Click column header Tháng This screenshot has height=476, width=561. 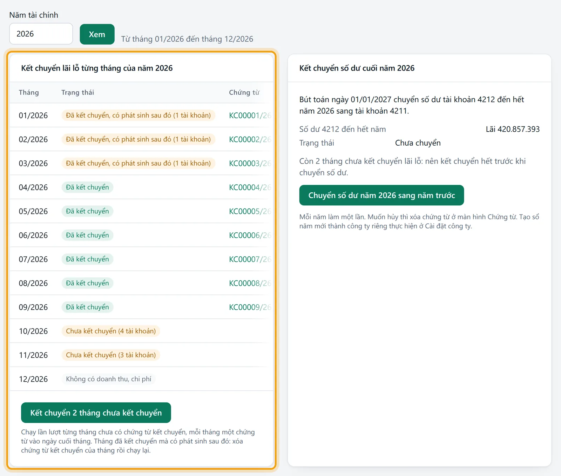tap(29, 92)
